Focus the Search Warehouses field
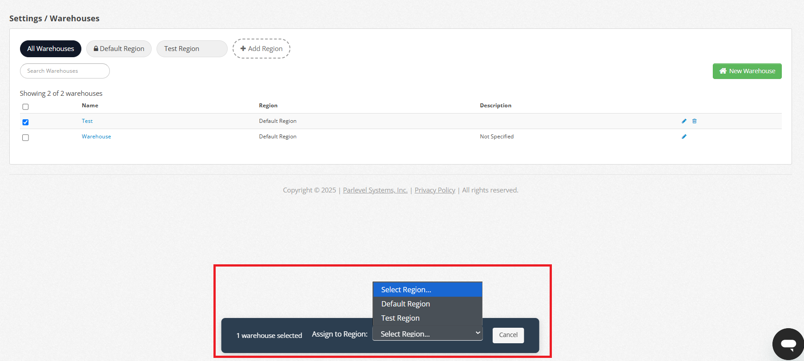Viewport: 804px width, 361px height. tap(65, 71)
